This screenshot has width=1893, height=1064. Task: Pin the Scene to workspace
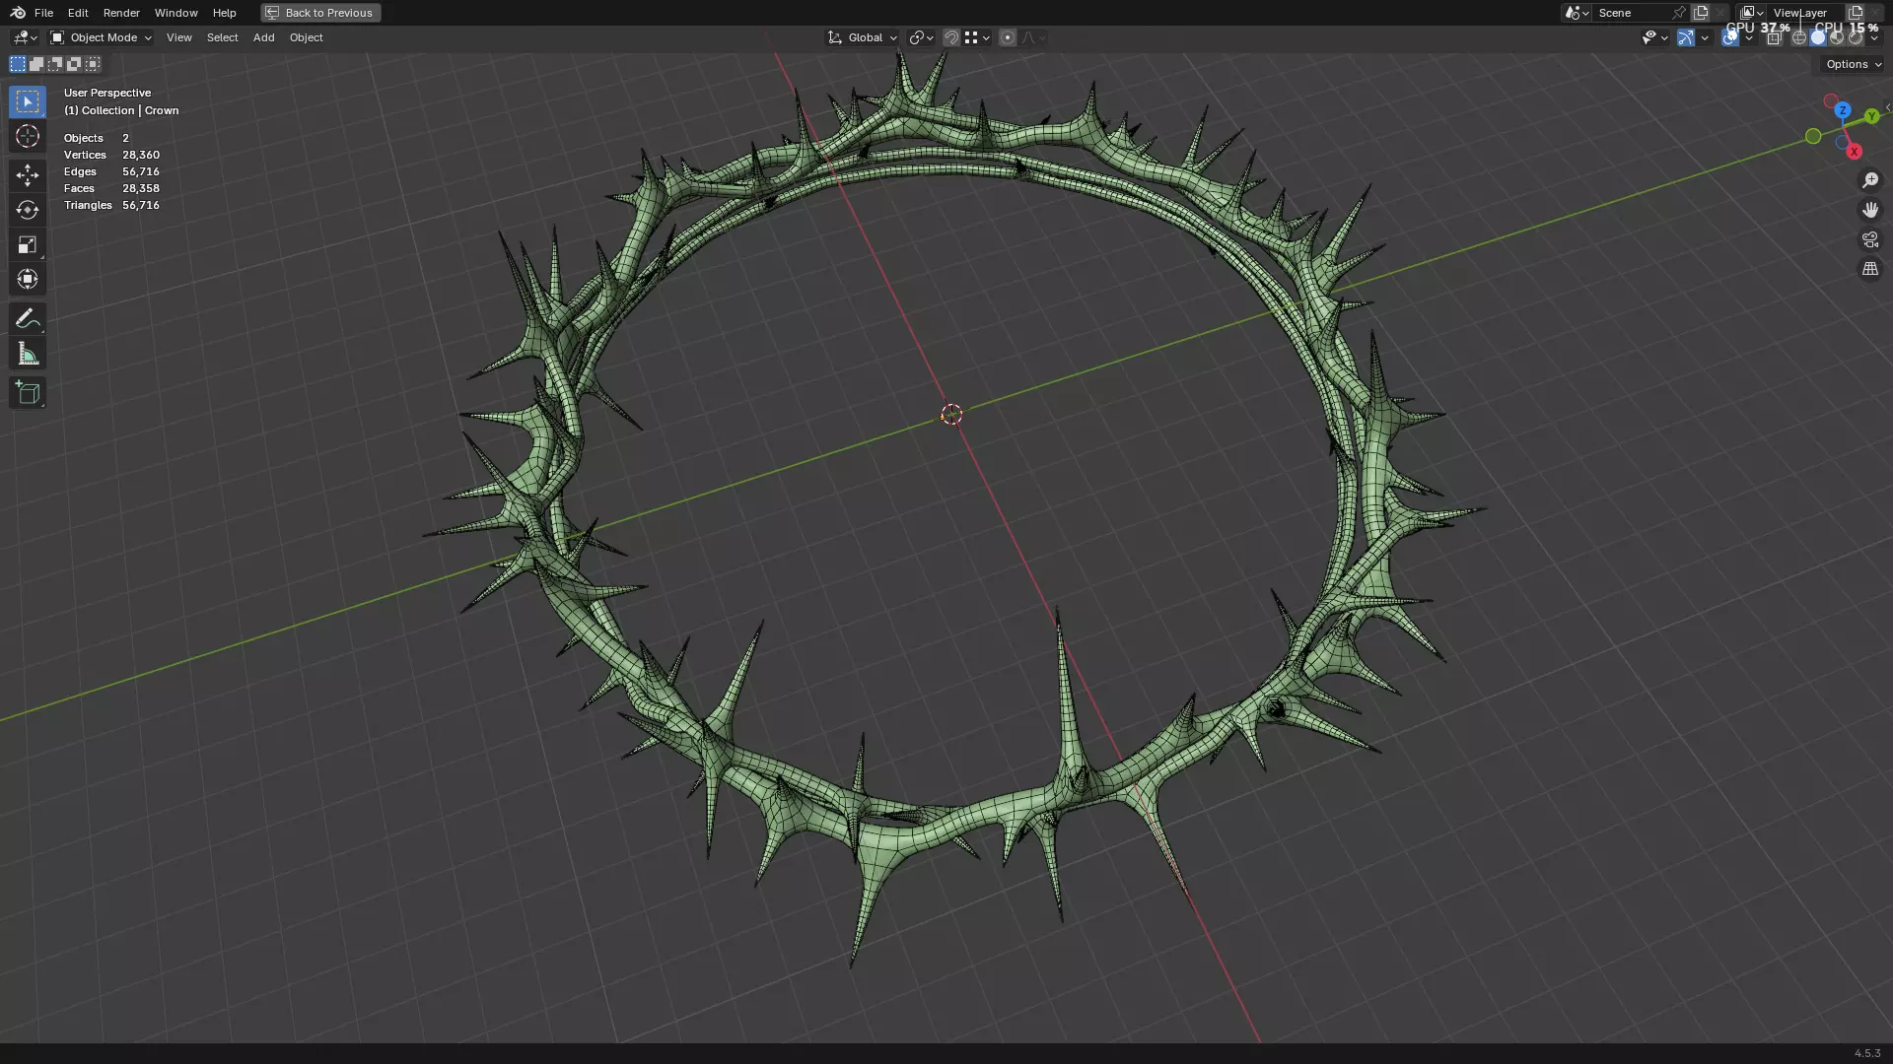(1679, 13)
